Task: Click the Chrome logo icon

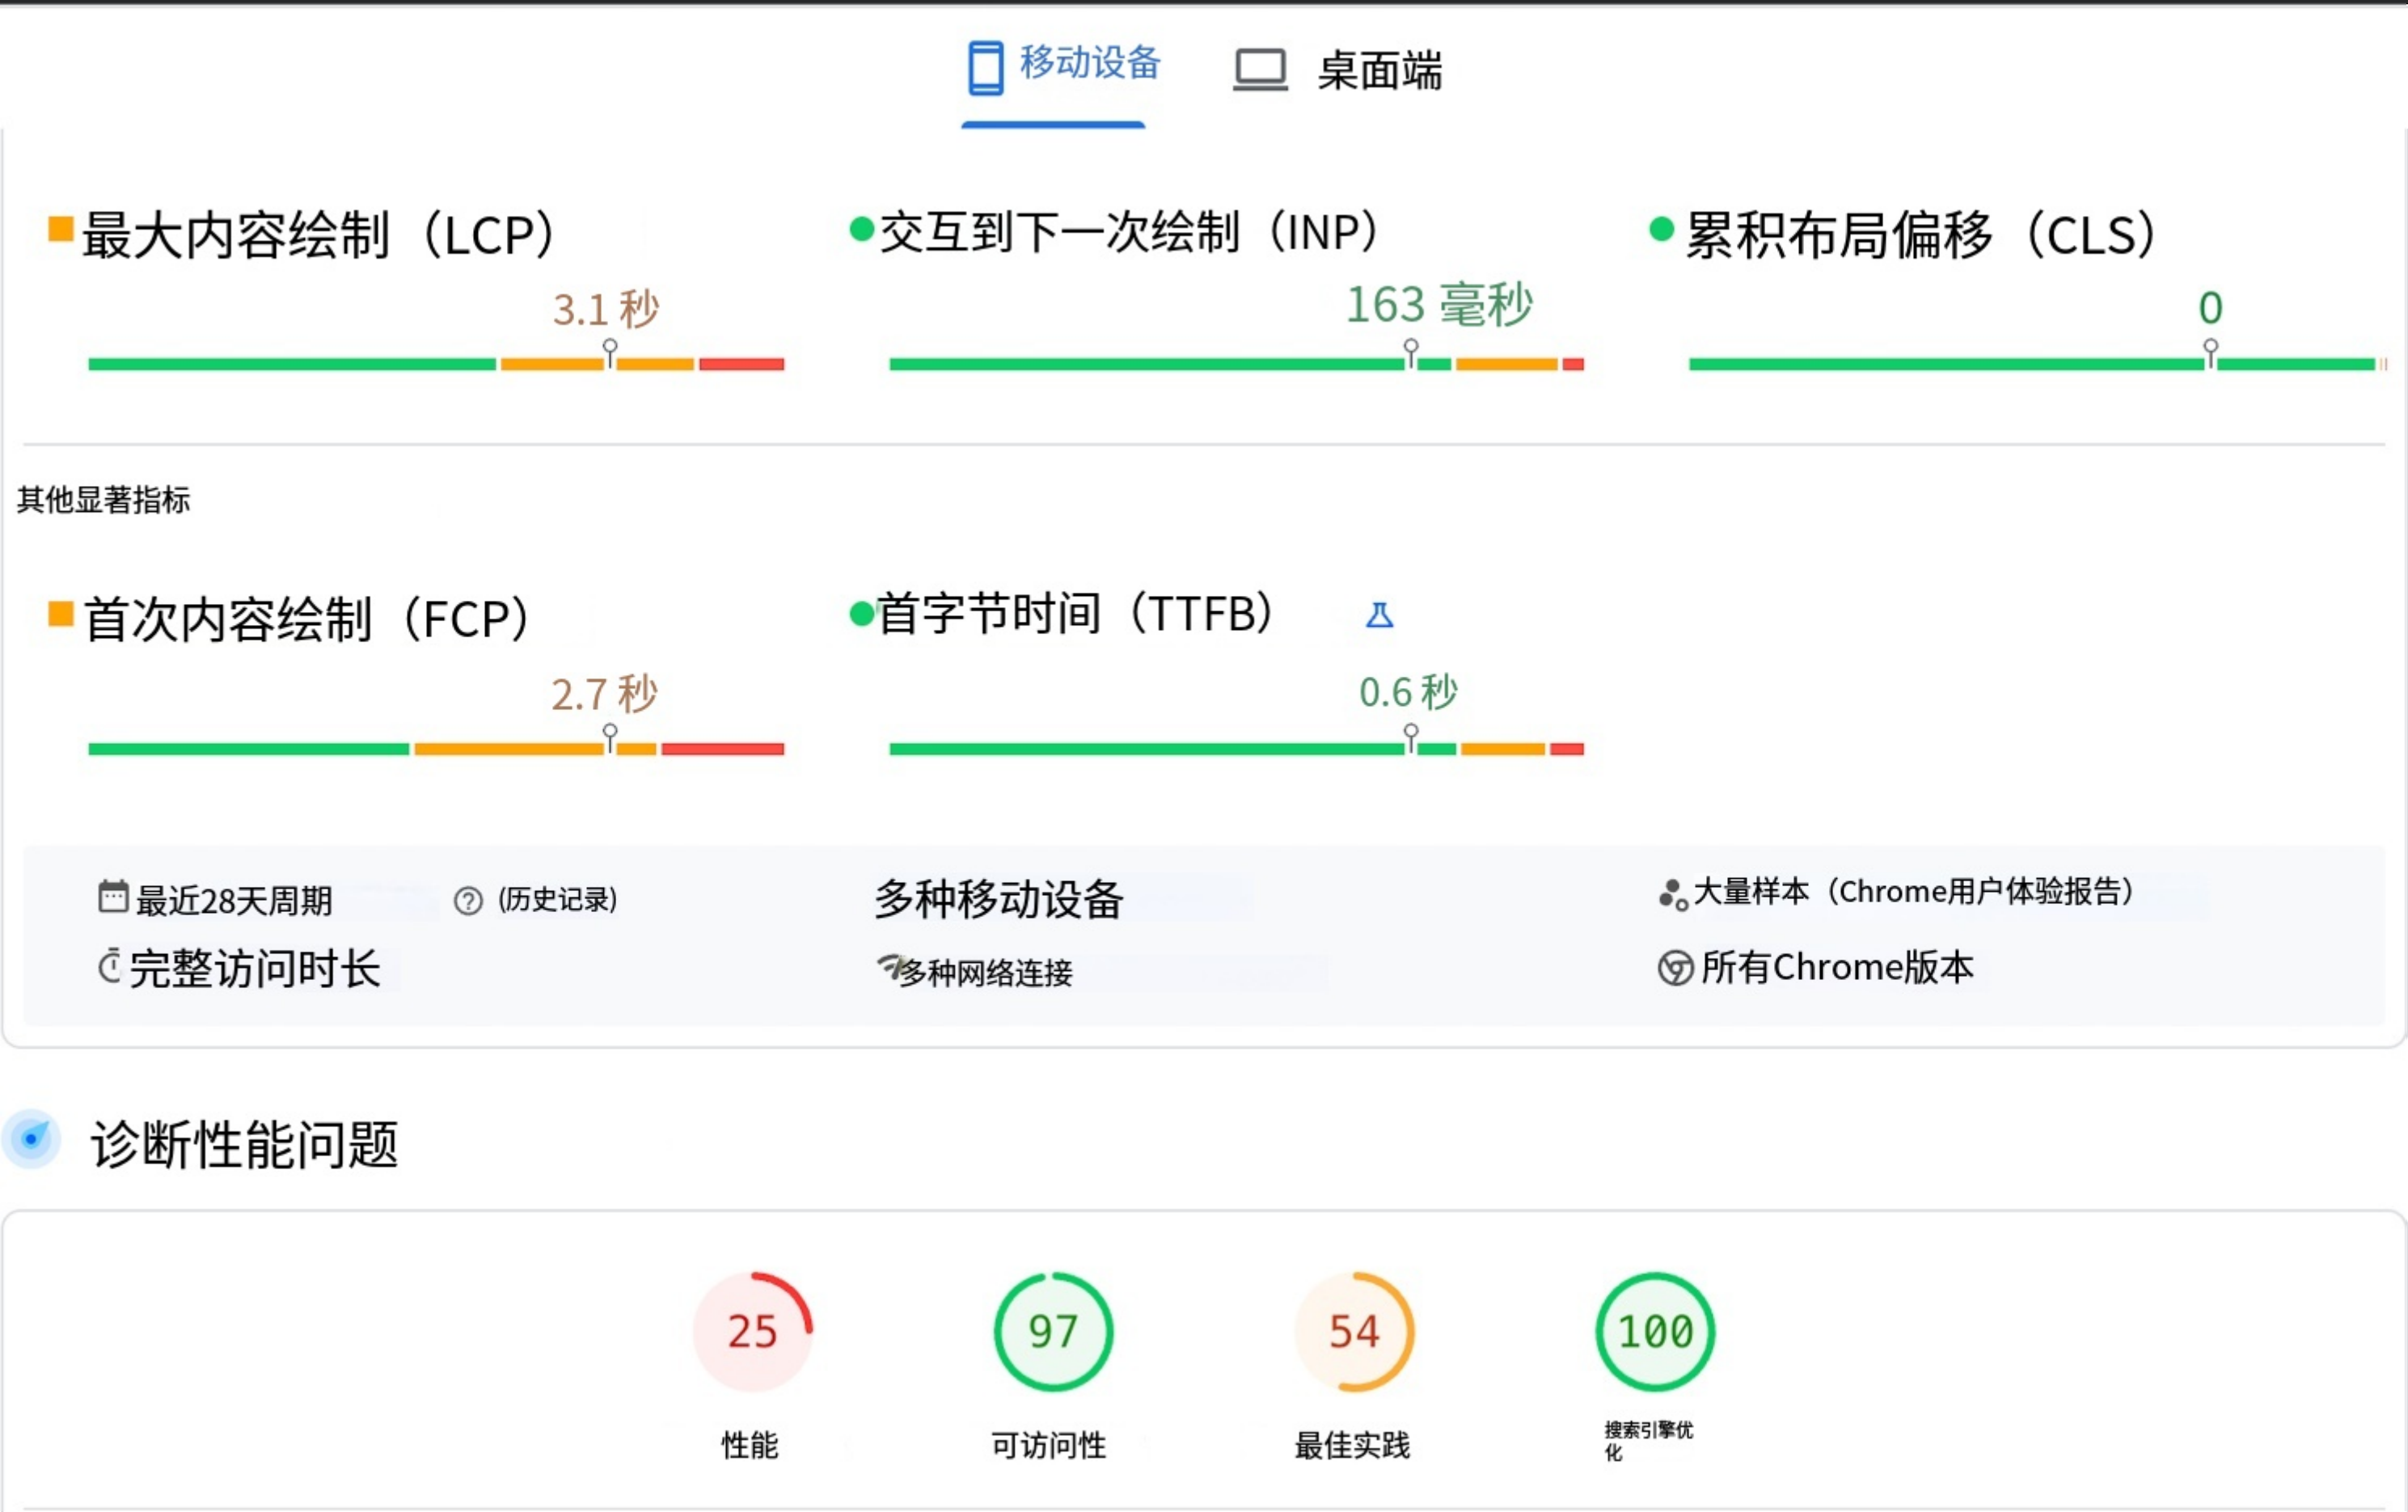Action: pyautogui.click(x=1676, y=968)
